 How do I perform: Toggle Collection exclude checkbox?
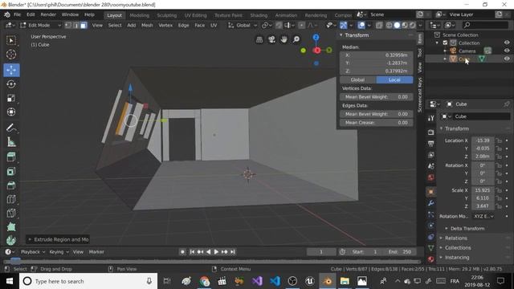[445, 43]
